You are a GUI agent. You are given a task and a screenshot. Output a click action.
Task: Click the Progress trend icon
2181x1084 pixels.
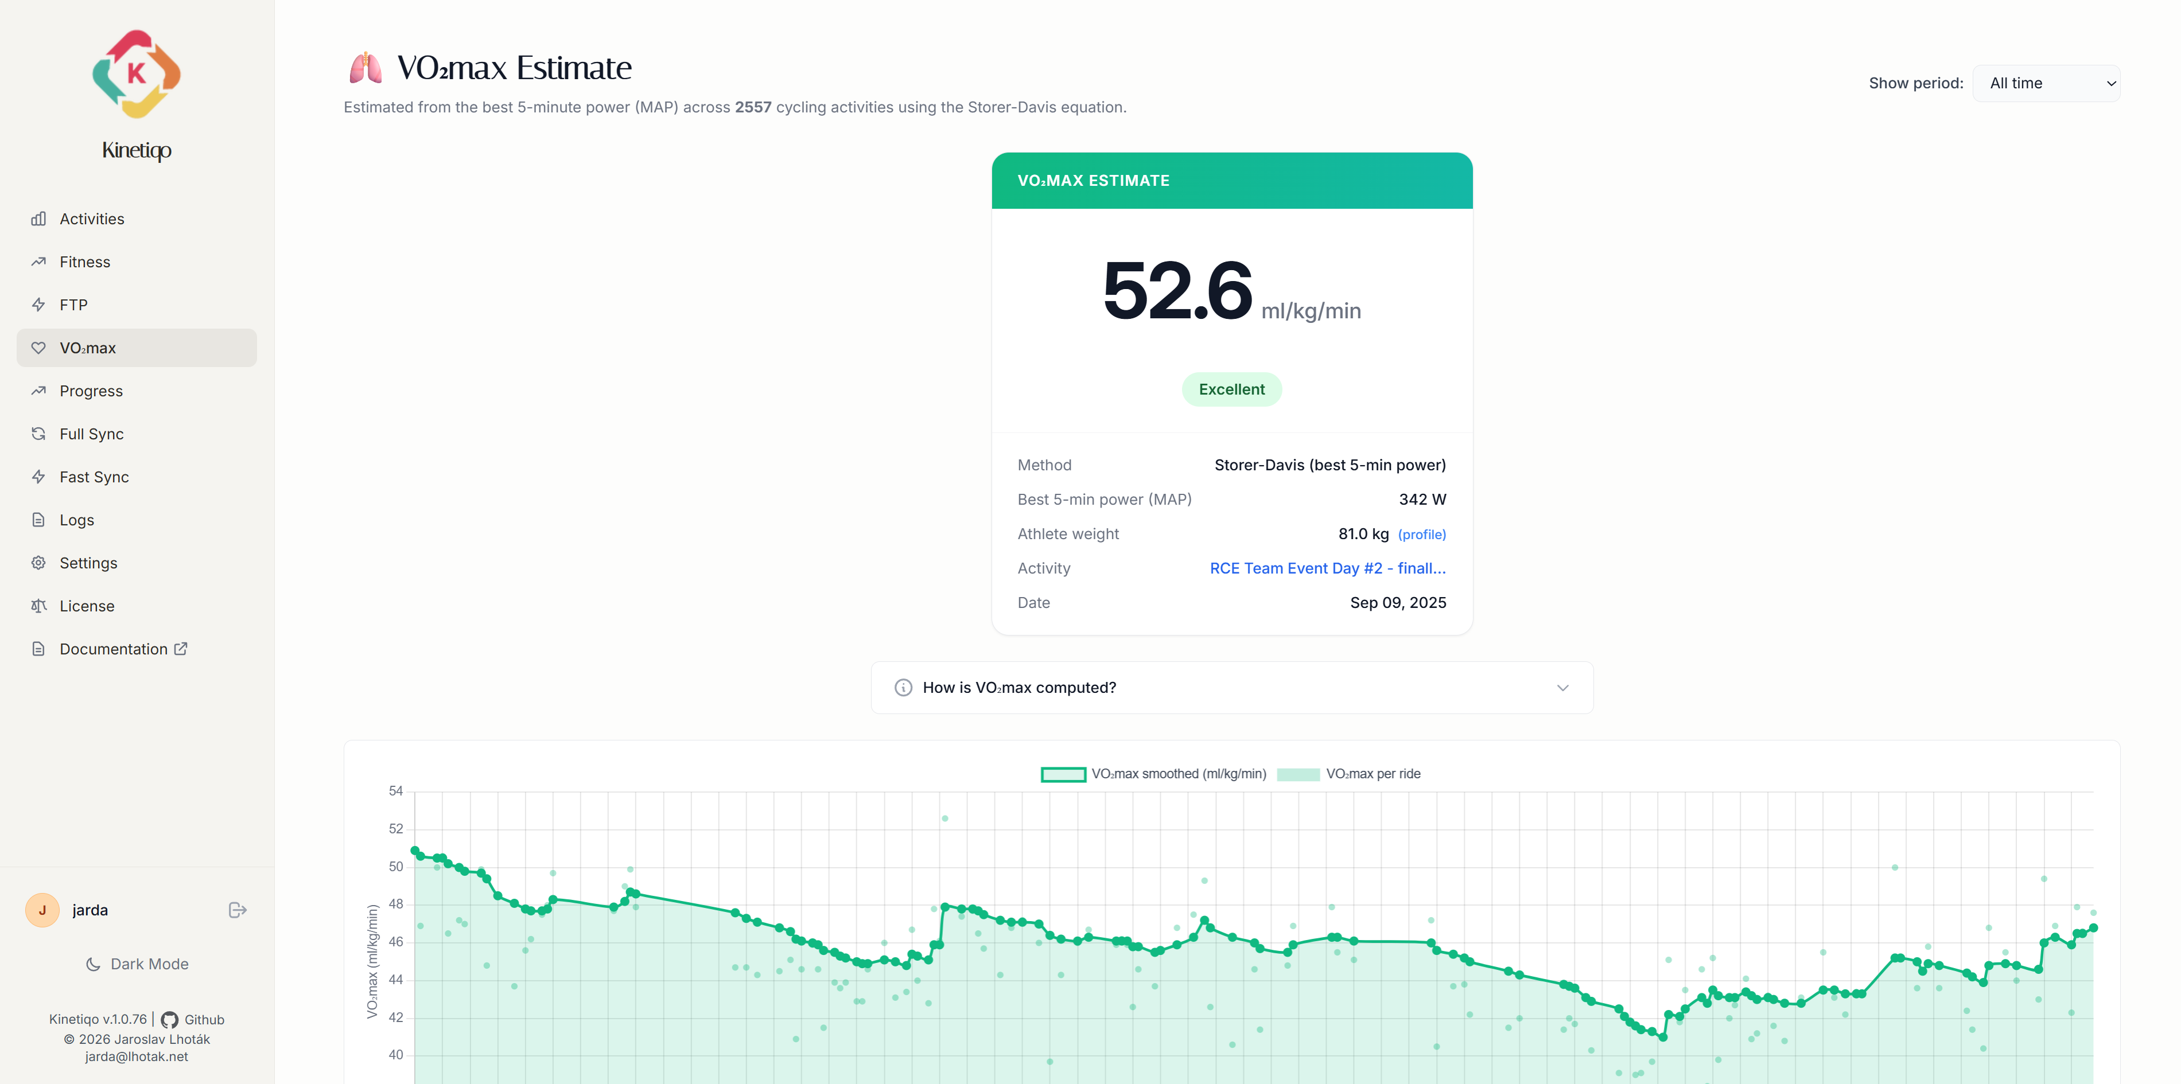click(x=38, y=391)
